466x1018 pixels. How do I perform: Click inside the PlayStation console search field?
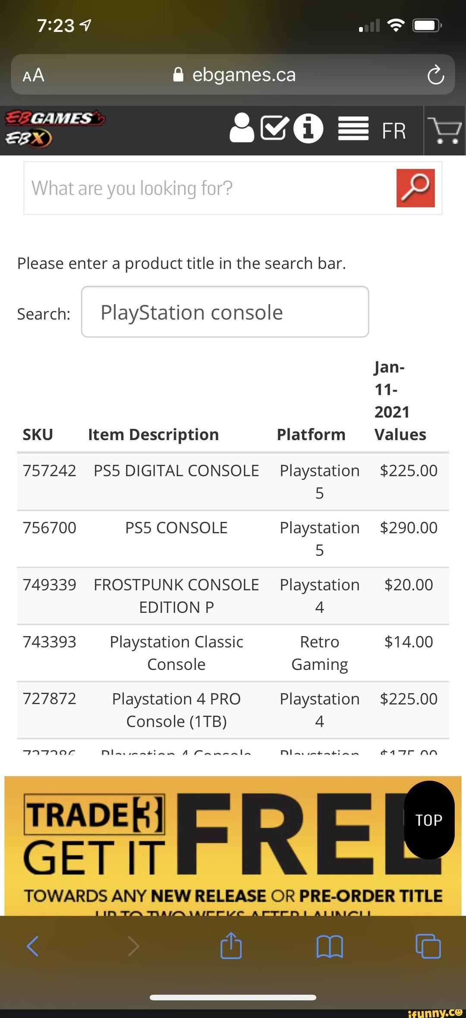pyautogui.click(x=224, y=312)
